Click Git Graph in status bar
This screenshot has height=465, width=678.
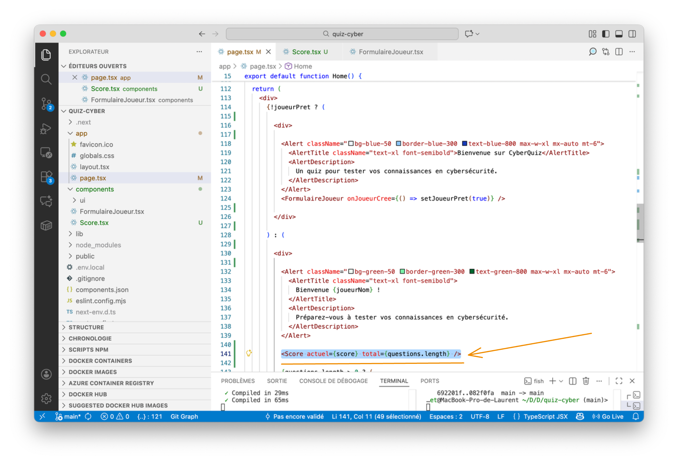tap(184, 417)
